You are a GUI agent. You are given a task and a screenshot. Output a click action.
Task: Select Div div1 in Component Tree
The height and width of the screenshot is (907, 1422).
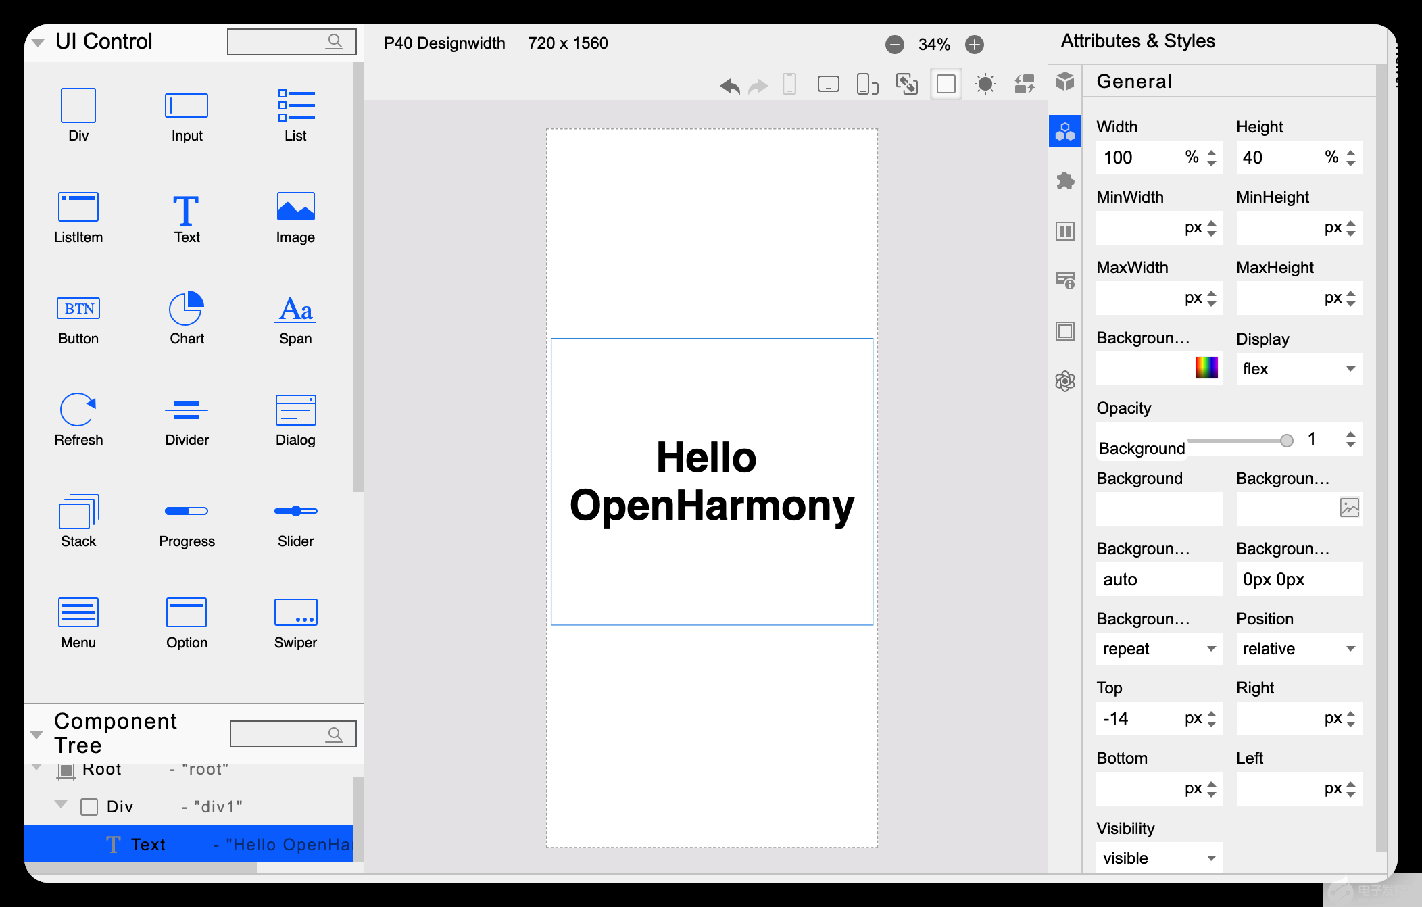coord(120,807)
